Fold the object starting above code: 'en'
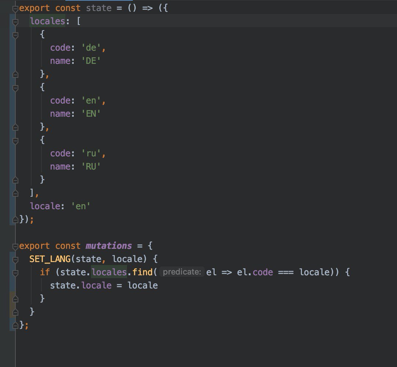 tap(15, 88)
